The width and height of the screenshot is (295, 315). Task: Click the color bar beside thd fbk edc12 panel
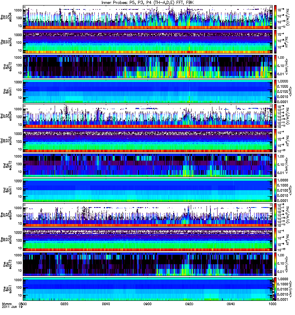coord(275,165)
